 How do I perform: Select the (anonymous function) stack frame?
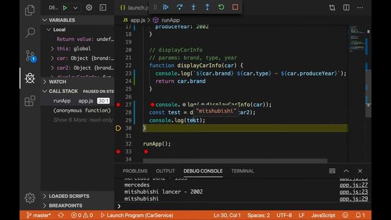pos(78,110)
